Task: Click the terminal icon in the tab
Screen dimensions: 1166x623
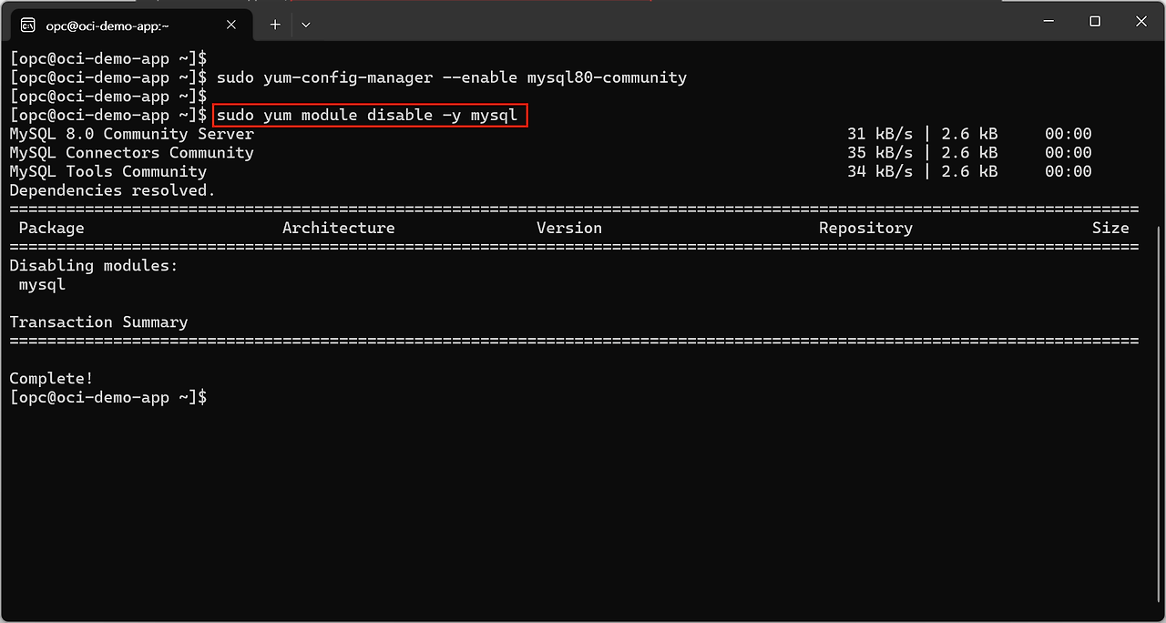Action: coord(28,25)
